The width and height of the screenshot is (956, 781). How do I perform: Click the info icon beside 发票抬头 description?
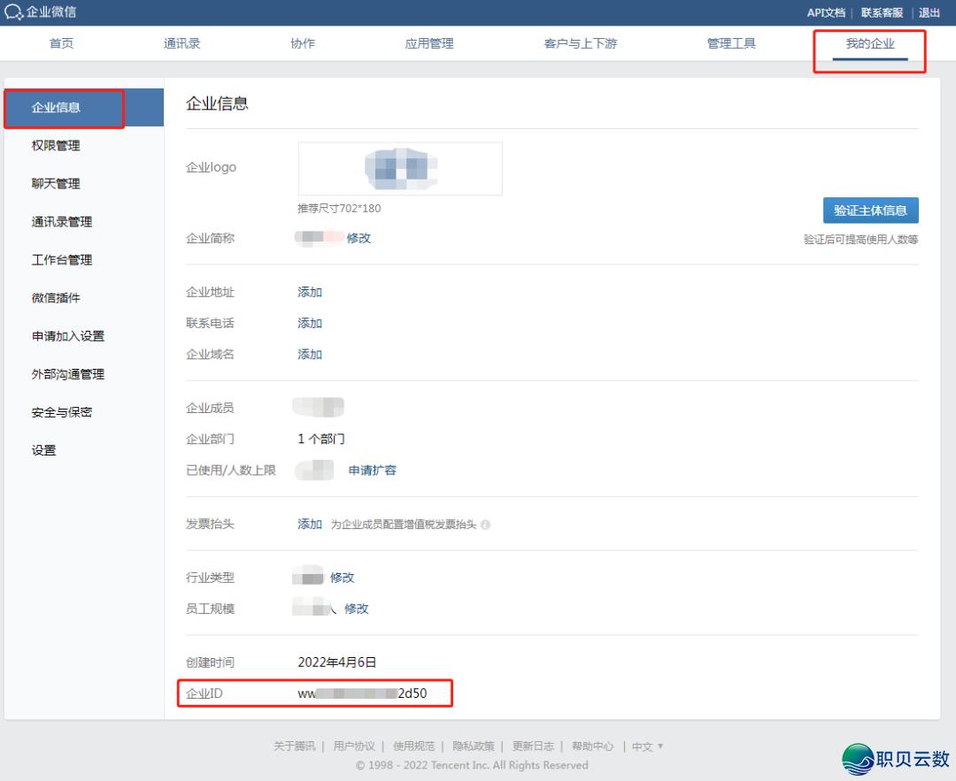click(485, 524)
